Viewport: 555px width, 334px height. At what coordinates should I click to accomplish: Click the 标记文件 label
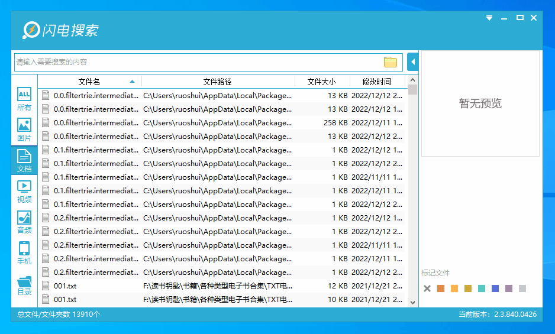[435, 273]
